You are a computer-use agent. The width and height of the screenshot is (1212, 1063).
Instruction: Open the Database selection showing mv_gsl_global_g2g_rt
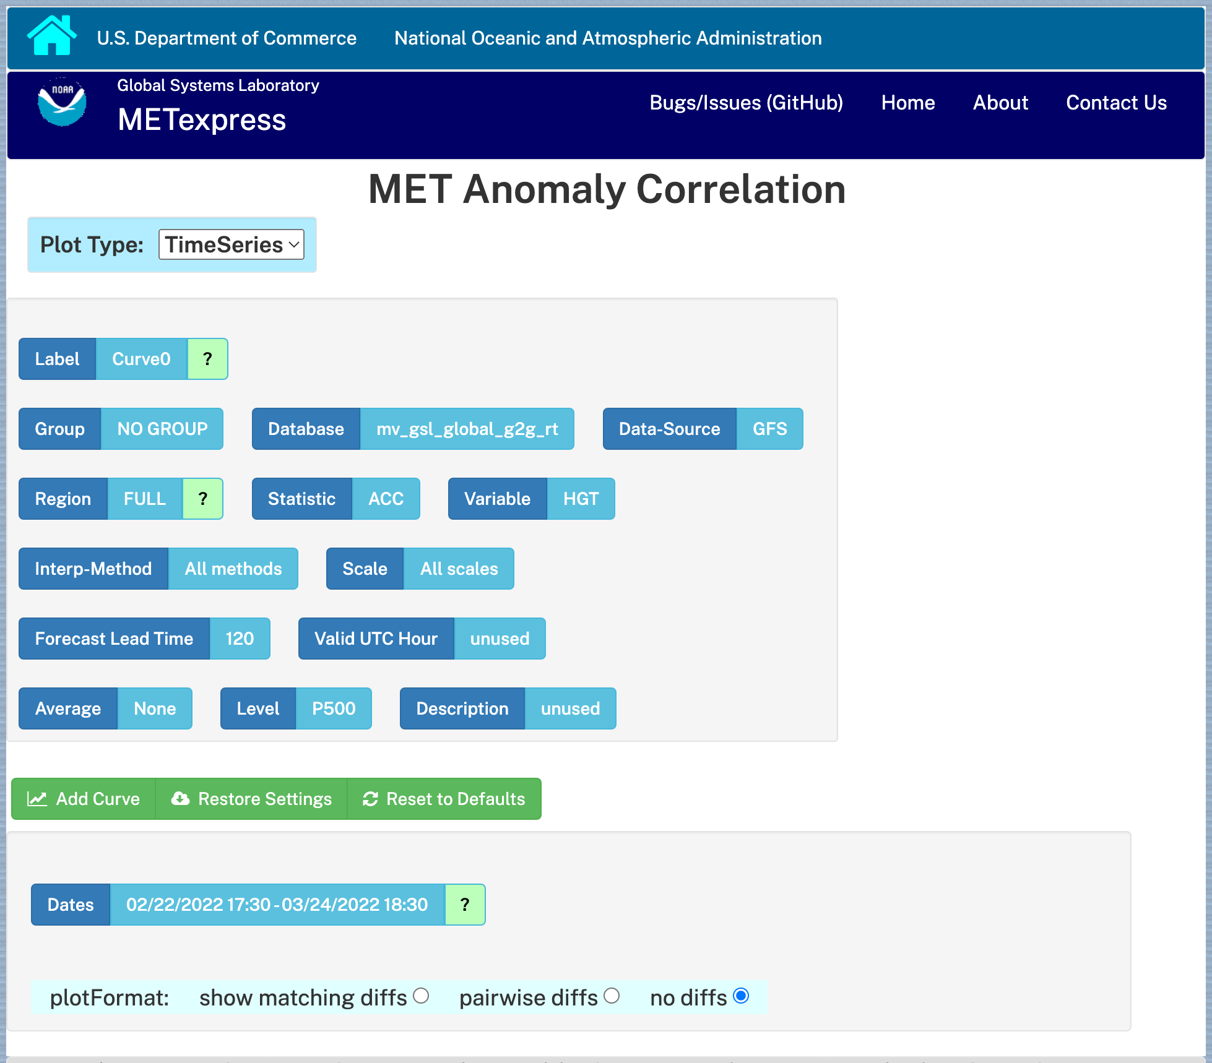pyautogui.click(x=467, y=429)
